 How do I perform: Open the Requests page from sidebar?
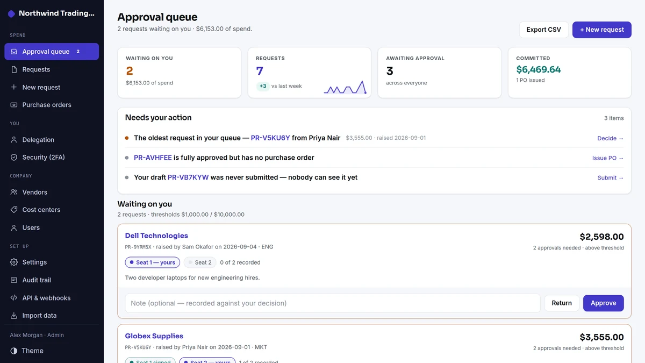click(x=52, y=69)
